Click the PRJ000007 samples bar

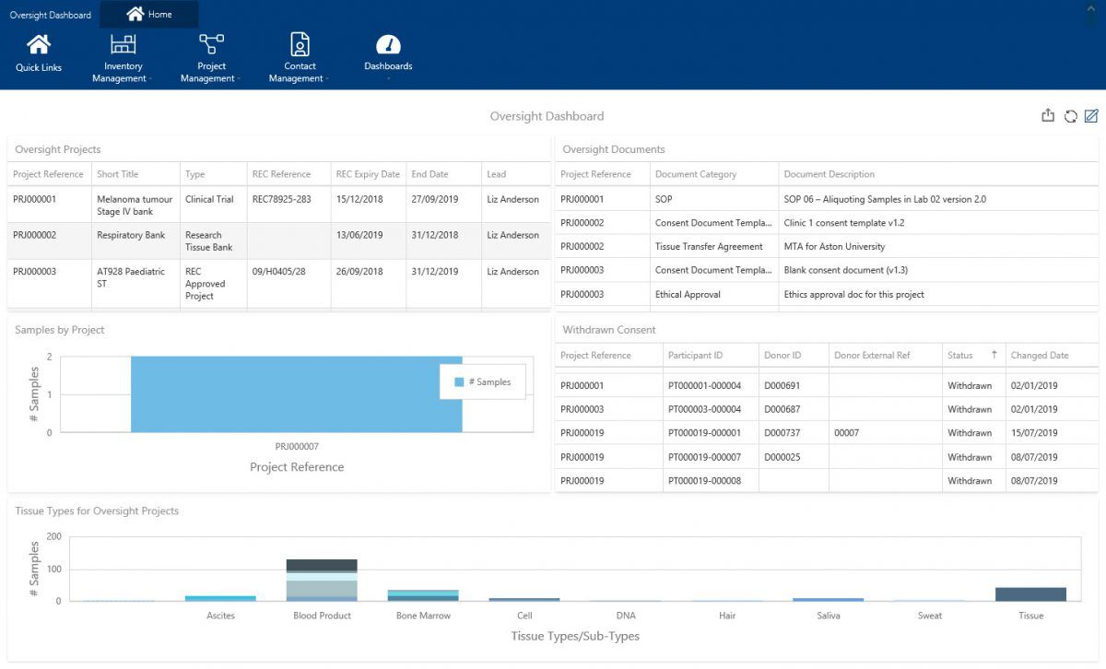click(x=296, y=394)
